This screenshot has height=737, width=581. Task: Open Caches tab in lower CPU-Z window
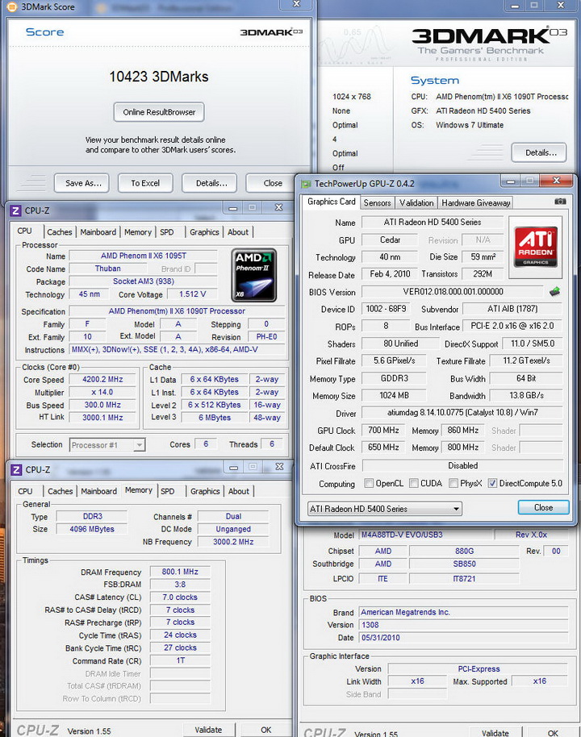pos(61,491)
